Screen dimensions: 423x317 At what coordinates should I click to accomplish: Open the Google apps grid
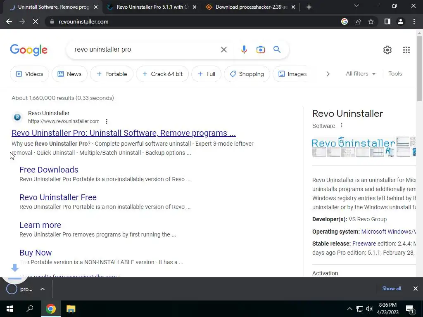click(406, 50)
